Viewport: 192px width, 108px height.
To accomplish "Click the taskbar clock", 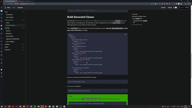I will 185,106.
